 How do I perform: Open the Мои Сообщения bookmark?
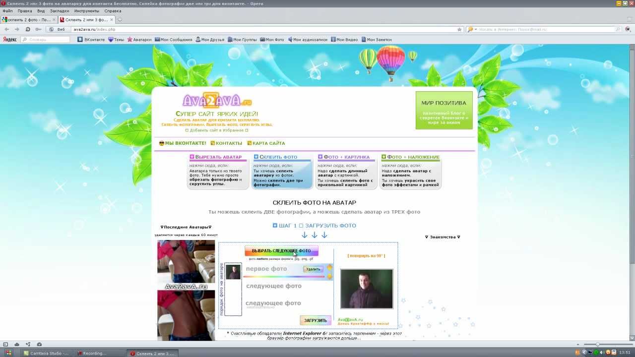click(173, 40)
